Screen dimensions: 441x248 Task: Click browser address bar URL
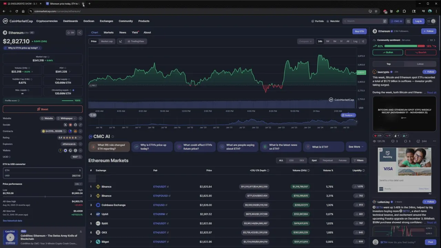57,11
